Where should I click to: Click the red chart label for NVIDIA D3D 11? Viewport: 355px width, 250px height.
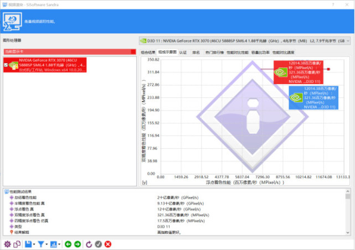(299, 72)
